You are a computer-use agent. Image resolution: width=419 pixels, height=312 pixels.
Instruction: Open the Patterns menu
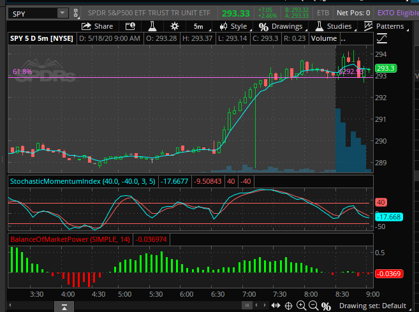(386, 26)
